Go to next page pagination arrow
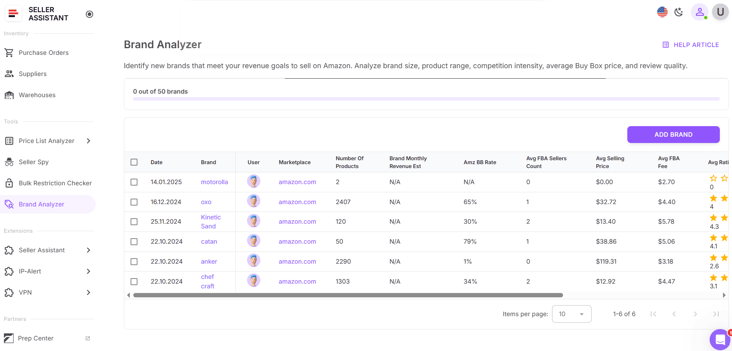 [695, 314]
